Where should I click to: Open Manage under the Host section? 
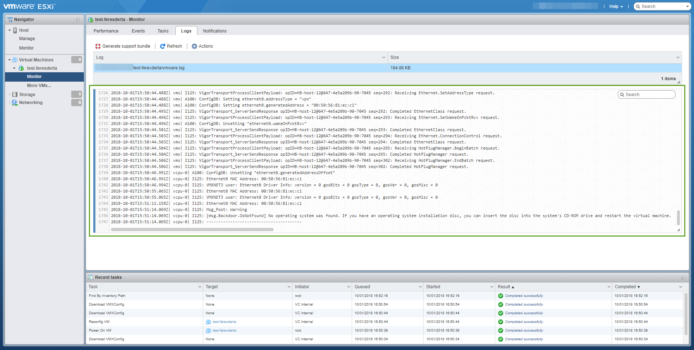(27, 39)
